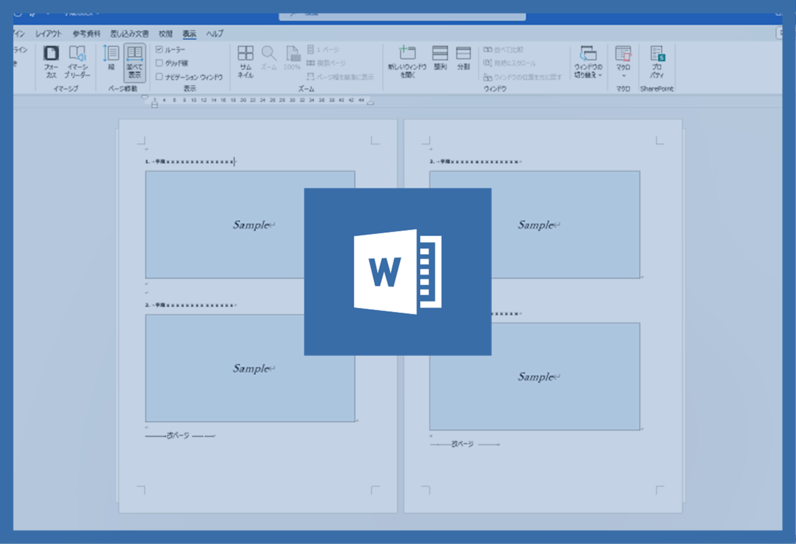Switch to the 差し込み文書 (Mailings) tab
This screenshot has height=544, width=796.
click(x=130, y=34)
